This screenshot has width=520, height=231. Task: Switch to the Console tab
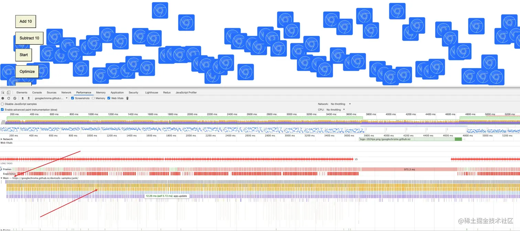point(37,92)
